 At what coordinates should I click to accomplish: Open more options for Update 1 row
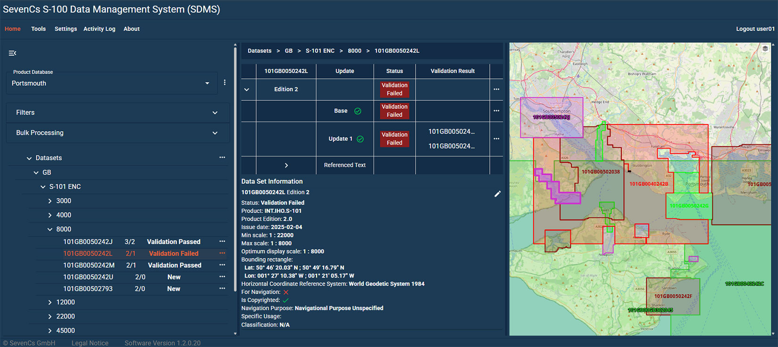tap(496, 139)
